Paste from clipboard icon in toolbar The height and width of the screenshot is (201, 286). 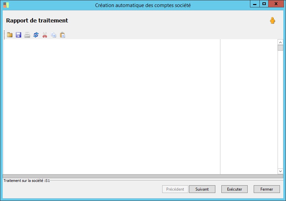pyautogui.click(x=62, y=35)
